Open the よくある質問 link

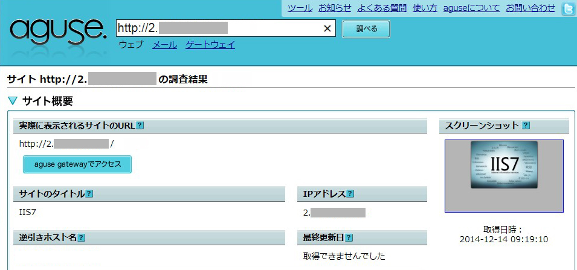[381, 8]
